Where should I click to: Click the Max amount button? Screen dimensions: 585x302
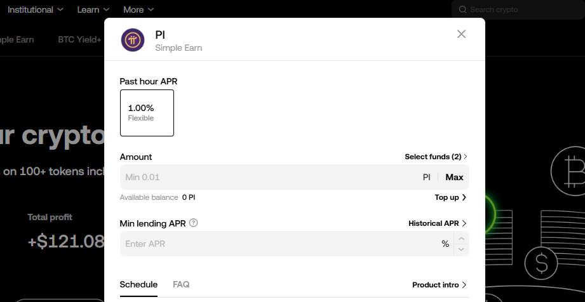[x=454, y=177]
